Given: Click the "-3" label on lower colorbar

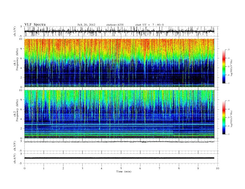Looking at the screenshot, I should (228, 101).
